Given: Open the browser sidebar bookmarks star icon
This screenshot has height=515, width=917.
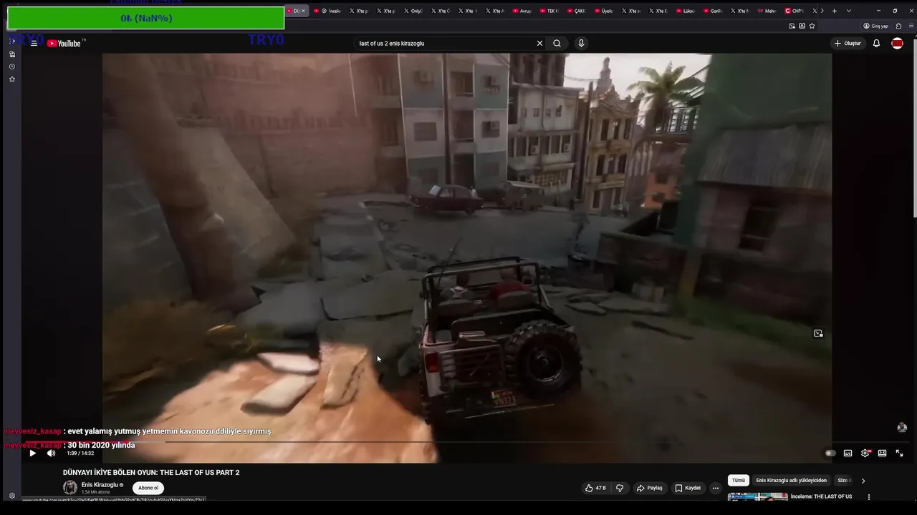Looking at the screenshot, I should (x=11, y=79).
